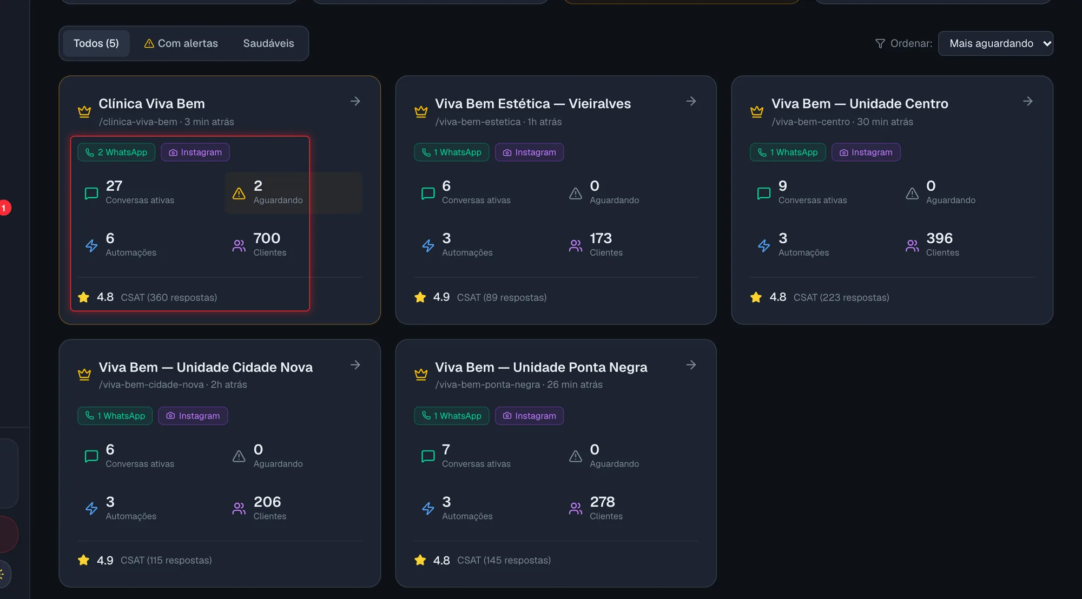Viewport: 1082px width, 599px height.
Task: Click people icon beside 700 Clientes
Action: (x=239, y=245)
